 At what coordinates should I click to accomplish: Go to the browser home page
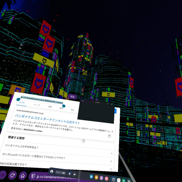pos(23,176)
